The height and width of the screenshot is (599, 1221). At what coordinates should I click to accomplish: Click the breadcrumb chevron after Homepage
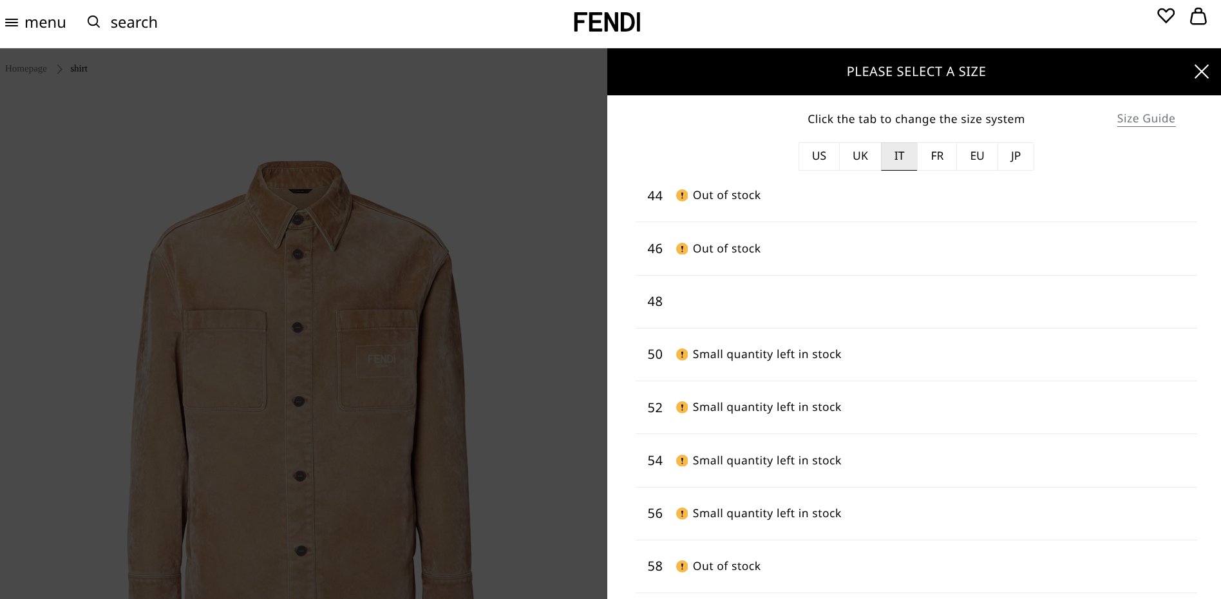point(59,69)
